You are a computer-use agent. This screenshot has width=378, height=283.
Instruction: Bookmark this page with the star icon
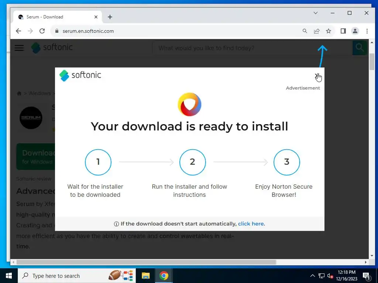328,31
